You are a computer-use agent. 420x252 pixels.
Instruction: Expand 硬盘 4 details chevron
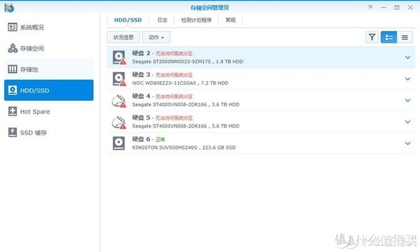click(x=407, y=100)
